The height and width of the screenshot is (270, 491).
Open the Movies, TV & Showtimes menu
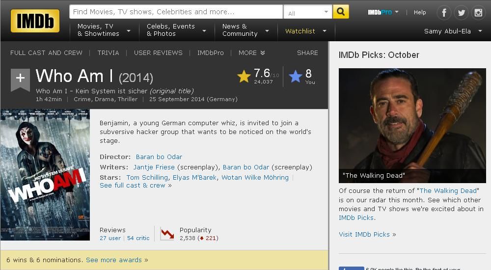[104, 30]
